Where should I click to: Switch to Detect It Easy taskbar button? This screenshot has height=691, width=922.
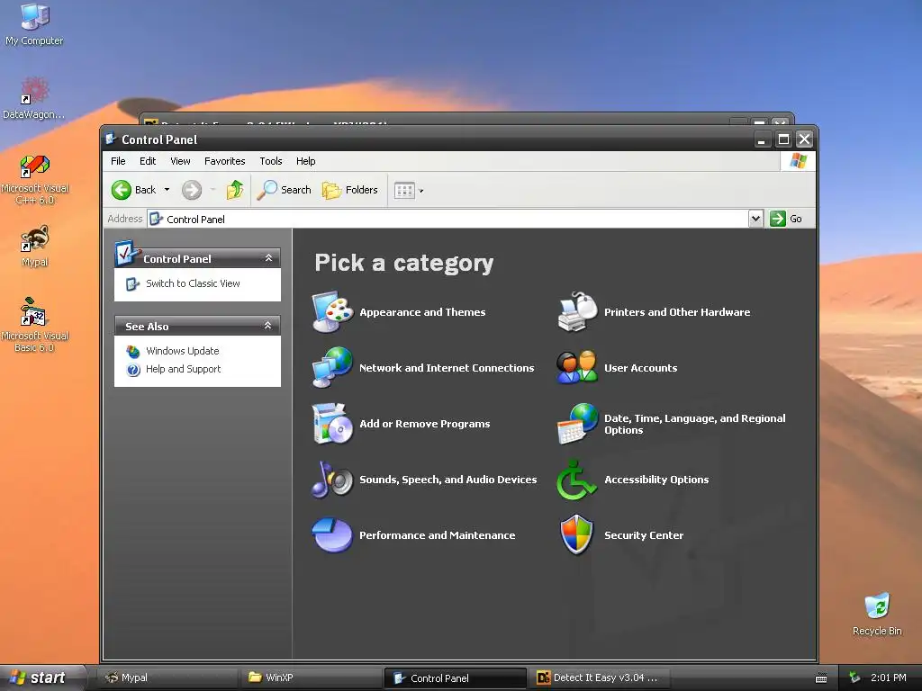point(599,678)
